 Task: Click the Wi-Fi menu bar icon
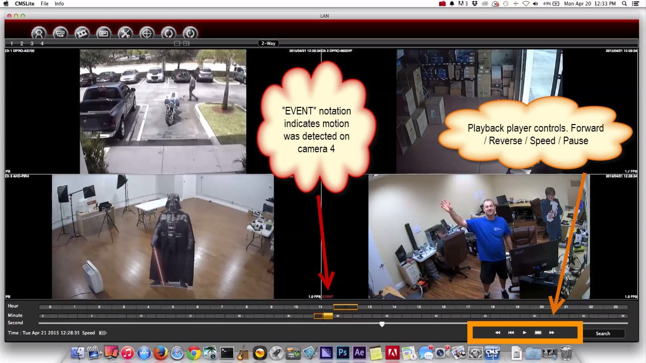[x=526, y=4]
